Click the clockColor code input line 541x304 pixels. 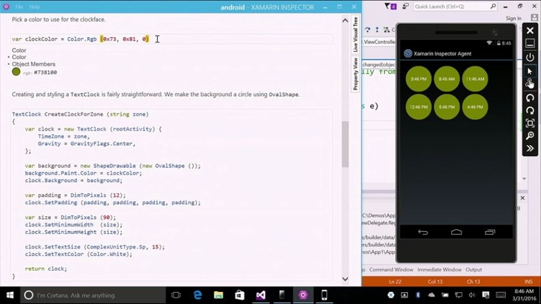171,39
